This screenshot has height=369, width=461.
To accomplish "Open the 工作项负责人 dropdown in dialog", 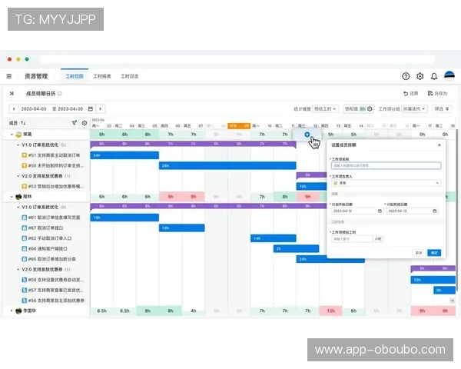I will [x=386, y=183].
